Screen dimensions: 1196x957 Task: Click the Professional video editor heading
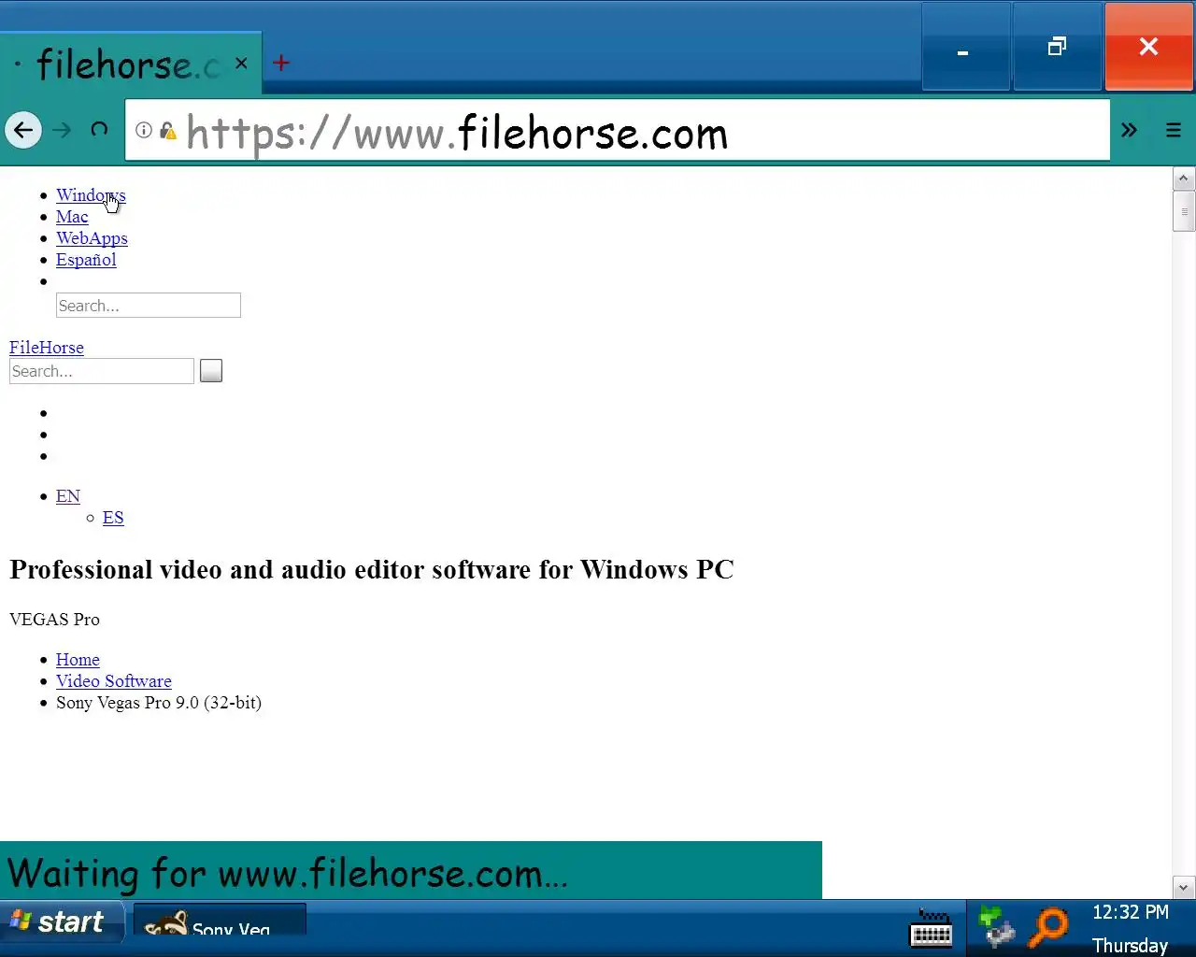[372, 569]
